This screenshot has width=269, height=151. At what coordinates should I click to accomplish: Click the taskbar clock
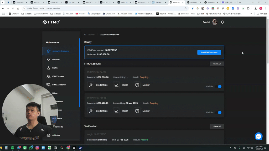point(259,148)
